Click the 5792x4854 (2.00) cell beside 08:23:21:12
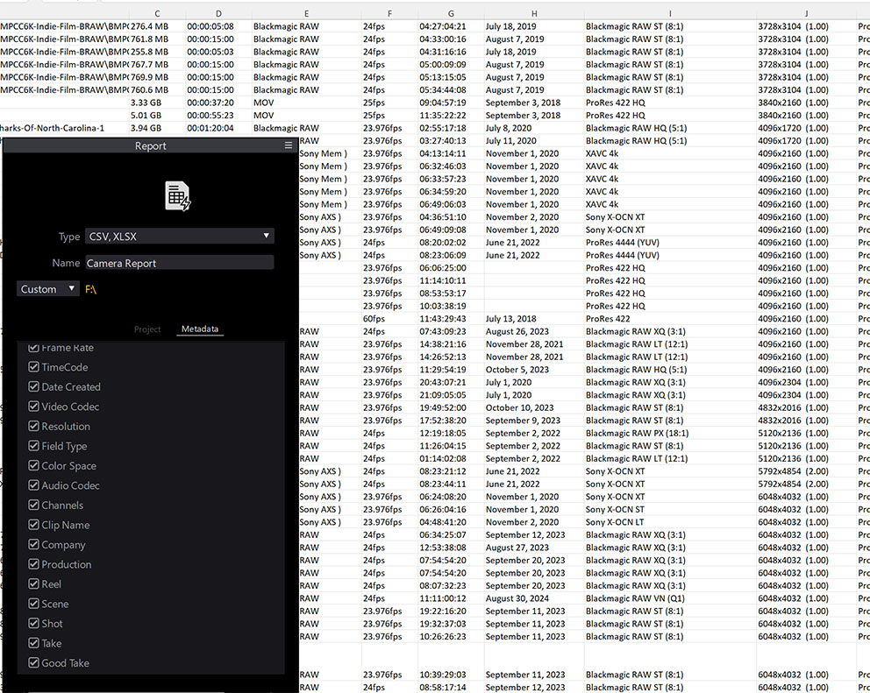The height and width of the screenshot is (693, 870). coord(806,471)
